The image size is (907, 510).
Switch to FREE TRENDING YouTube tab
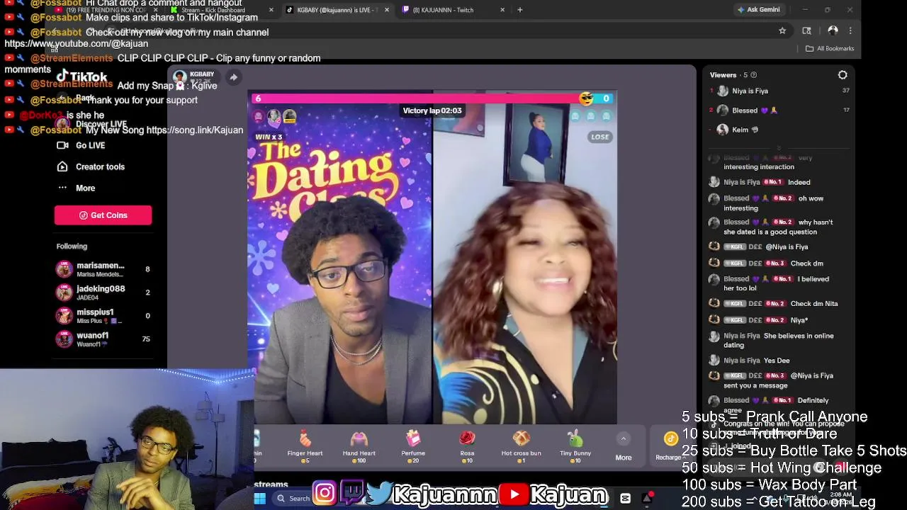click(x=106, y=10)
